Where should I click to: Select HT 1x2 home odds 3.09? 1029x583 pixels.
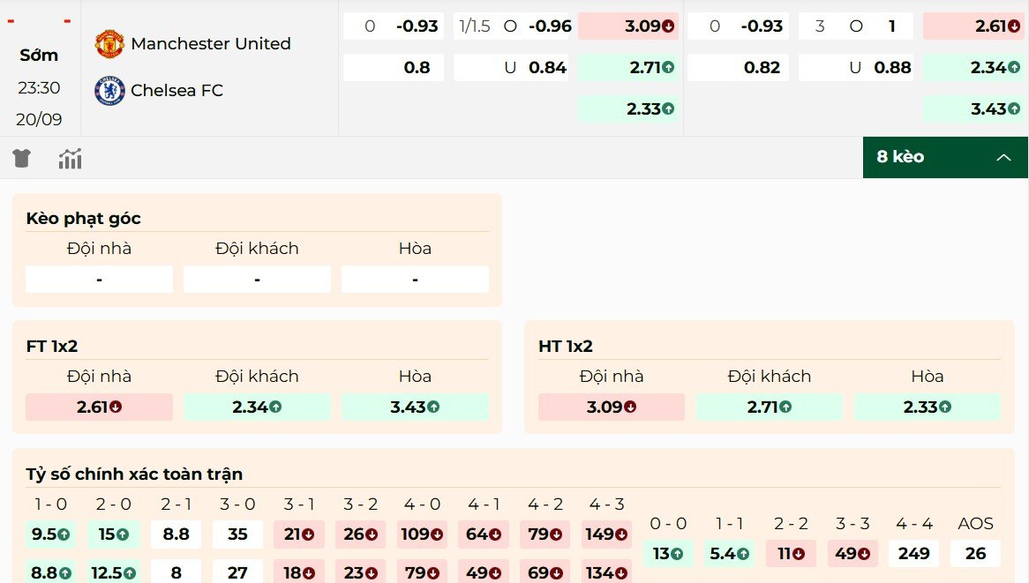point(611,407)
